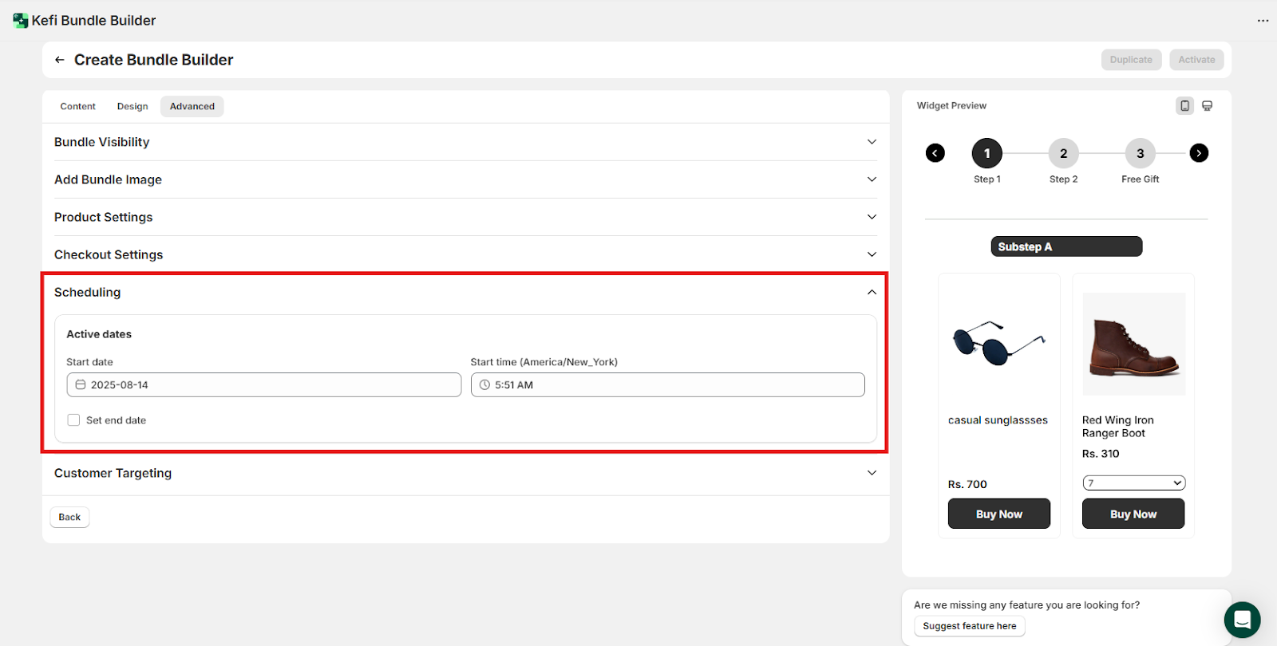This screenshot has width=1277, height=646.
Task: Open the three-dot menu at top right
Action: [x=1263, y=21]
